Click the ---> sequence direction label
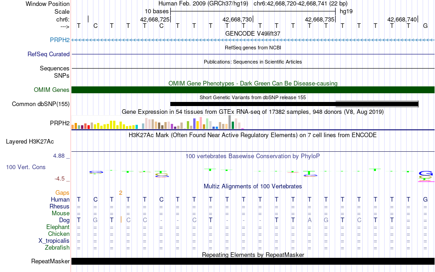Screen dimensions: 435x272 pos(65,27)
